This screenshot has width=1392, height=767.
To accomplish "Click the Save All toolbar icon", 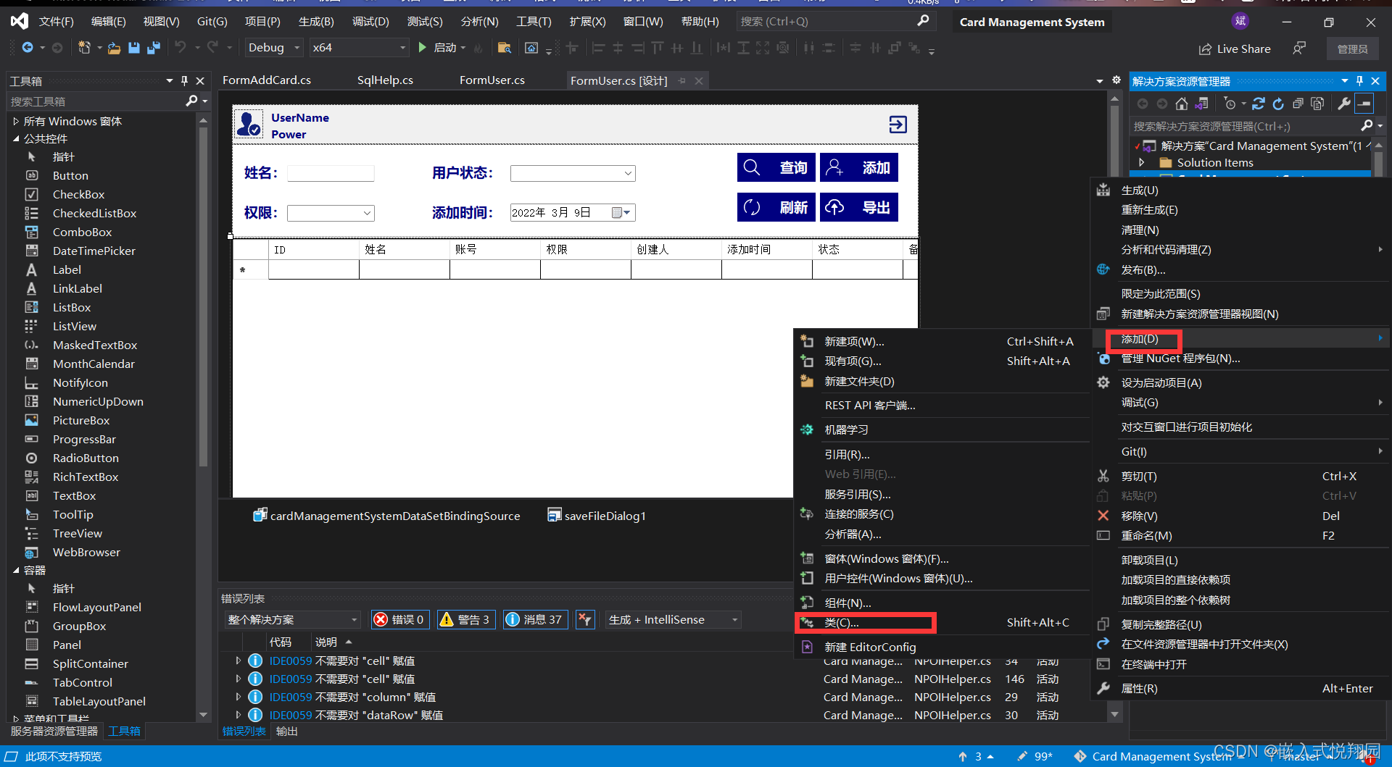I will (x=153, y=47).
